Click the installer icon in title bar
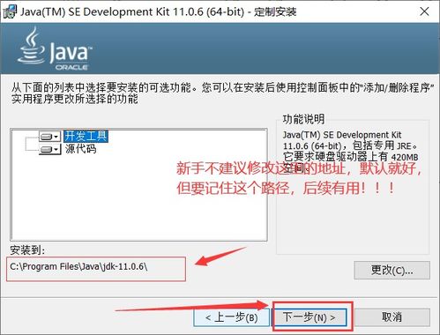The width and height of the screenshot is (440, 335). (x=10, y=11)
